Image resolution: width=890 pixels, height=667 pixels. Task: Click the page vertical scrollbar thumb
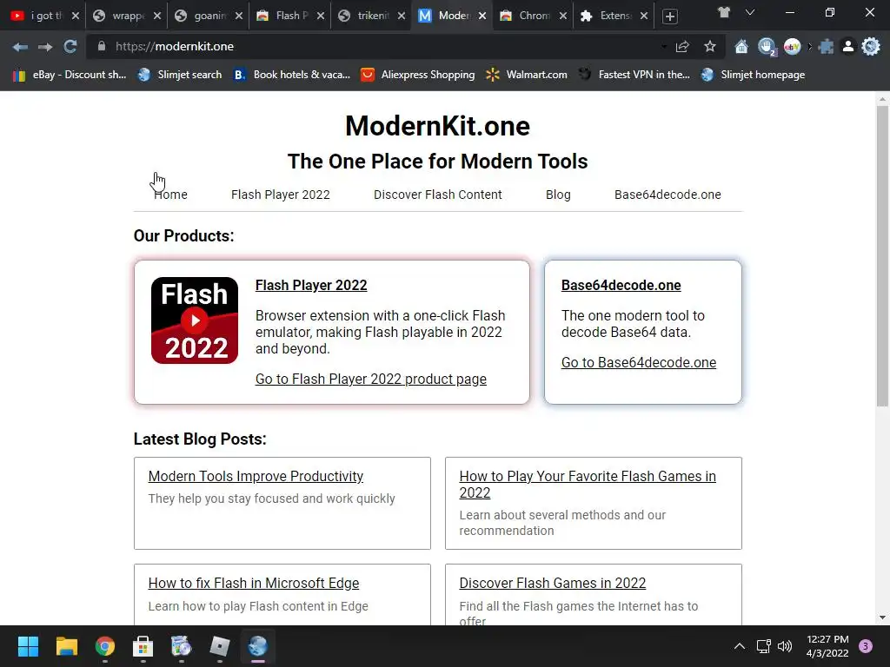(882, 255)
